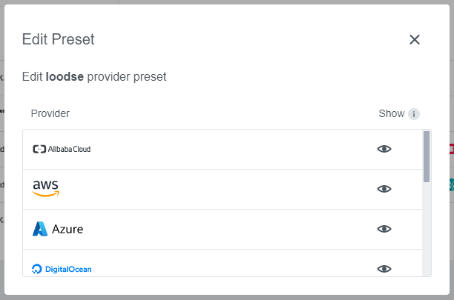This screenshot has height=300, width=454.
Task: Hide the DigitalOcean provider from the preset
Action: (x=384, y=269)
